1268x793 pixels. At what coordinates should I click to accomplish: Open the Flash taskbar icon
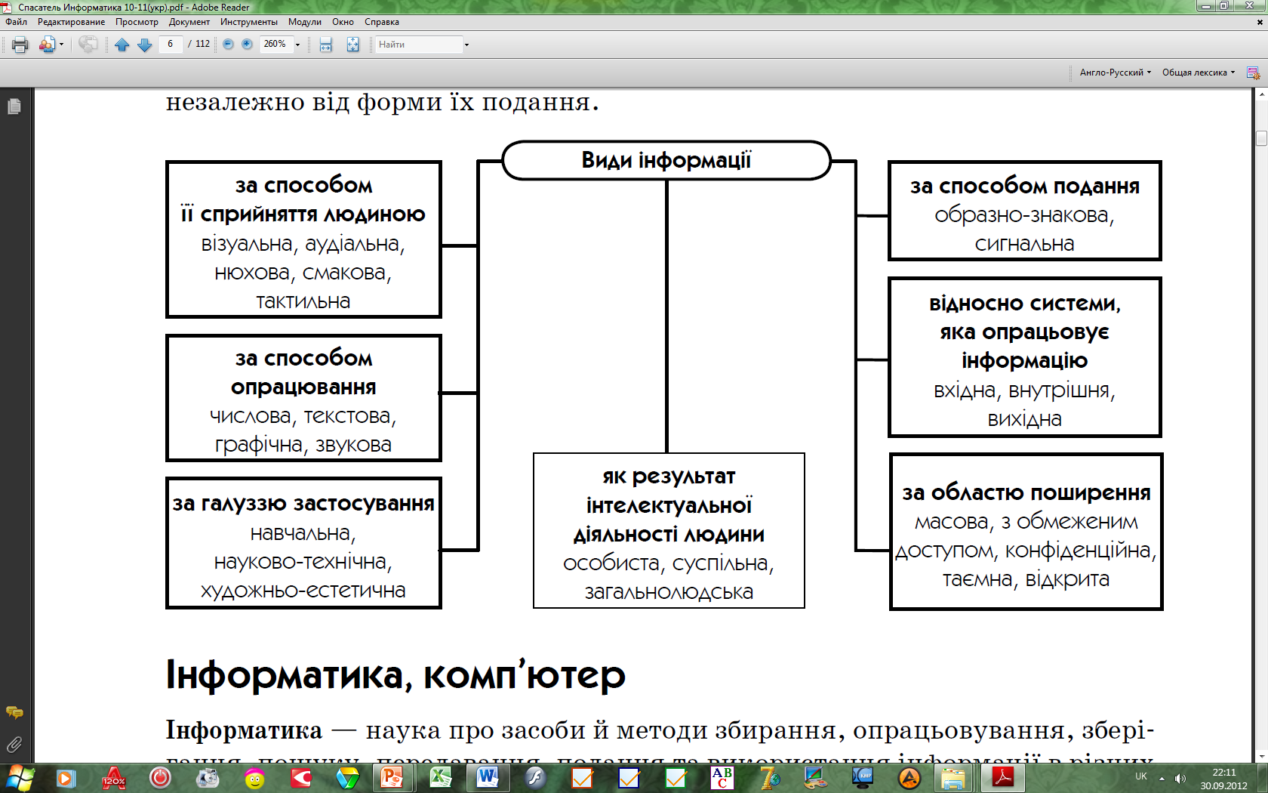[535, 778]
